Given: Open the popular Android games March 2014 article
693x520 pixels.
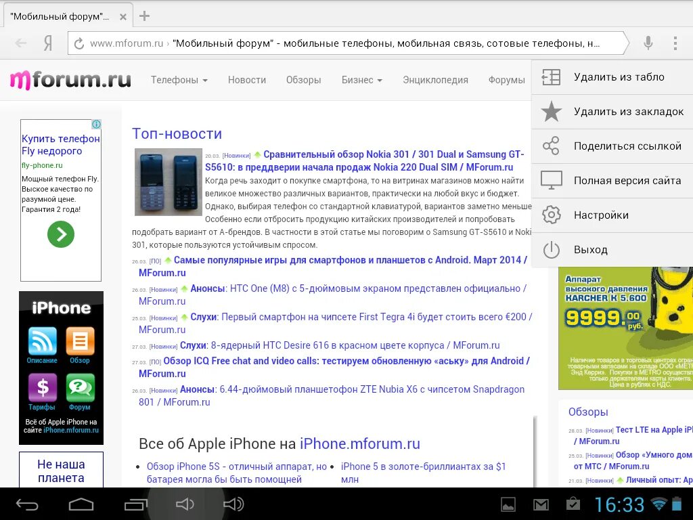Looking at the screenshot, I should pos(333,266).
